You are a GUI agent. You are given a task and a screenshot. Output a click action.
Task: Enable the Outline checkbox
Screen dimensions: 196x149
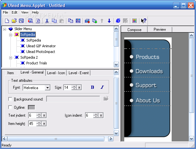(10, 107)
